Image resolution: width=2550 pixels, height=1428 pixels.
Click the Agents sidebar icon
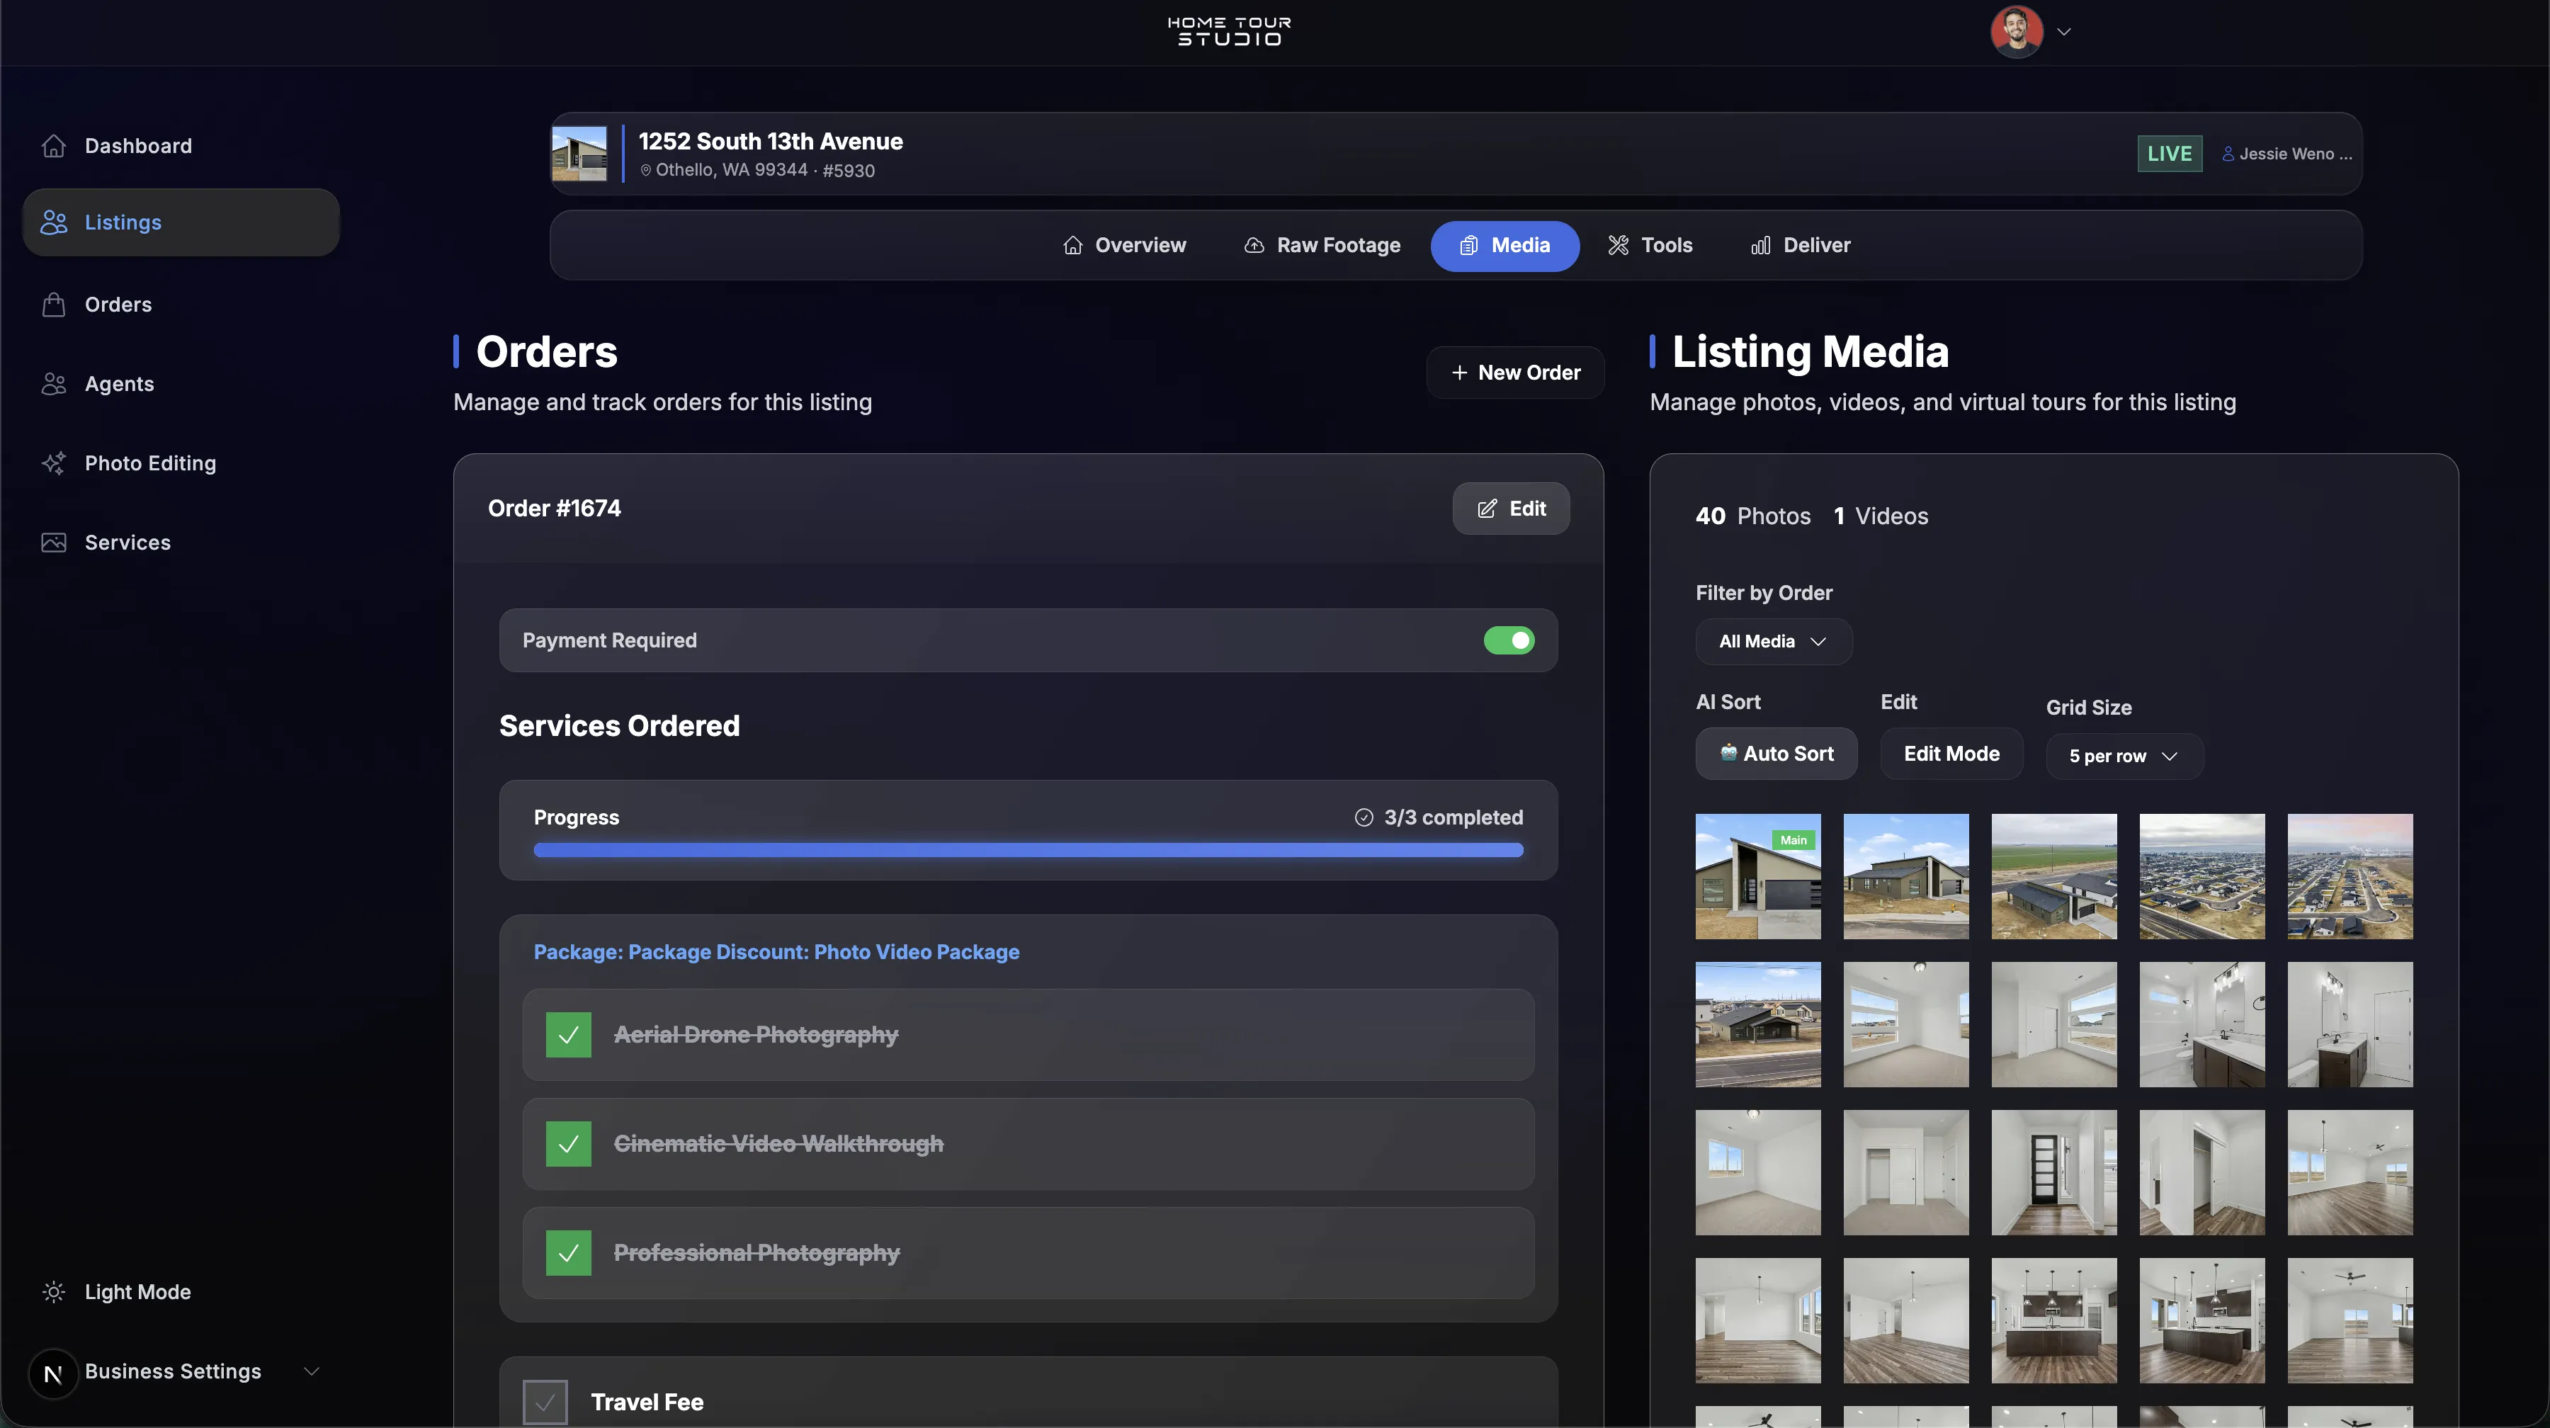click(x=55, y=384)
